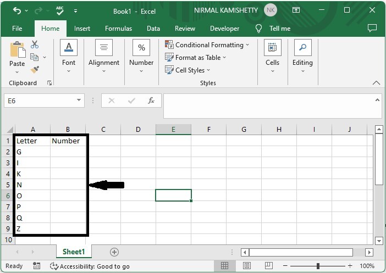Select column A header

pos(33,130)
